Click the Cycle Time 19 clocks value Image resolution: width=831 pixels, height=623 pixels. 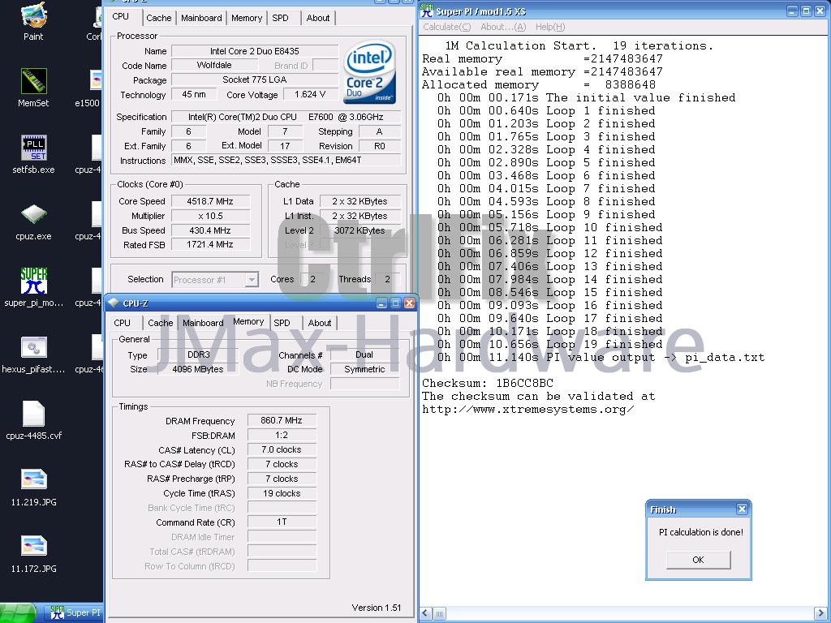pos(282,493)
